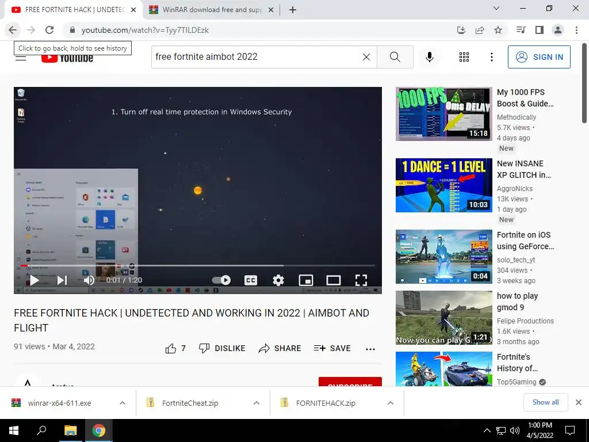Open the Windows Start menu
Viewport: 589px width, 442px height.
[13, 430]
